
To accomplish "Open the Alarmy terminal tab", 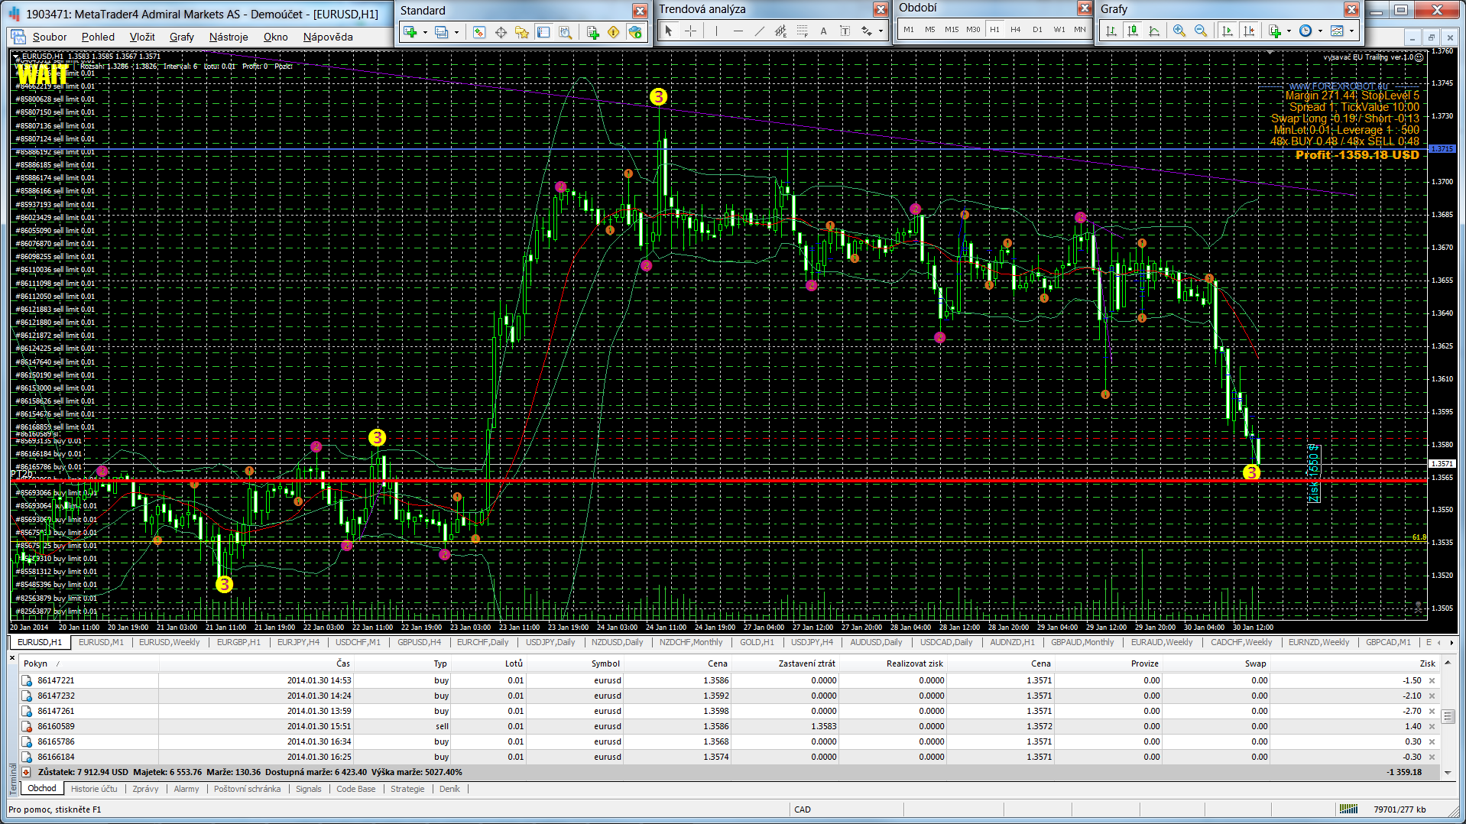I will (x=186, y=789).
